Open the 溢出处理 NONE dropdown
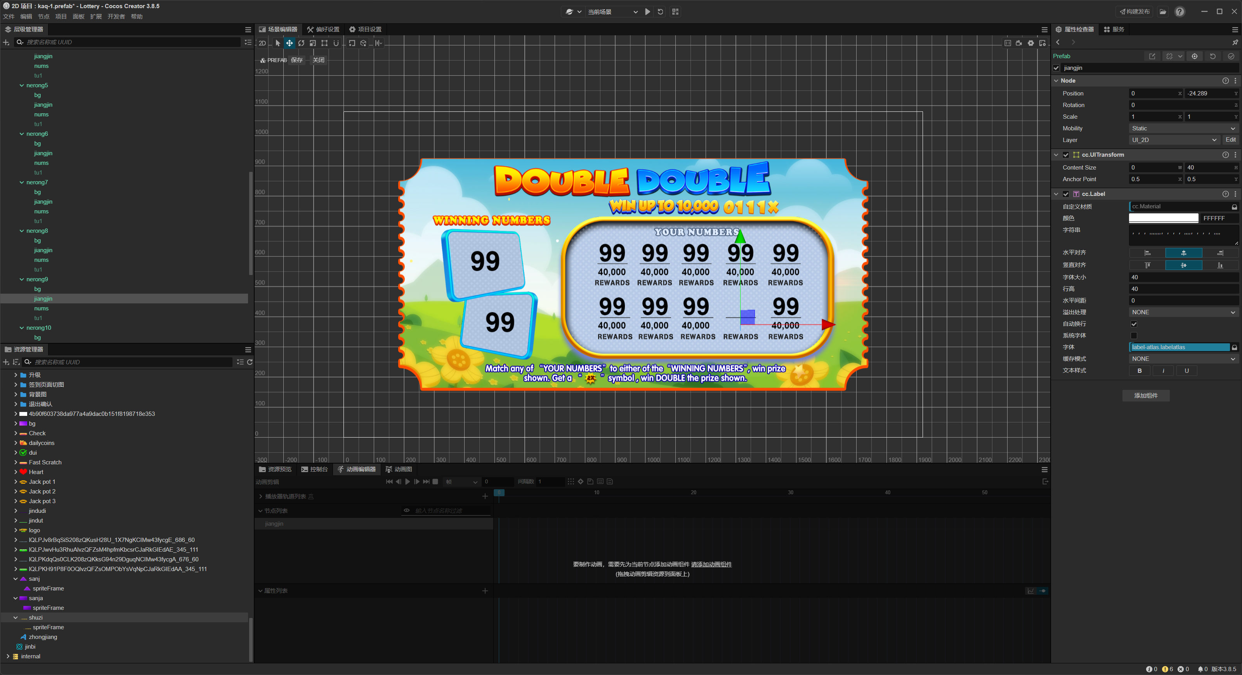Screen dimensions: 1242x675 pyautogui.click(x=1184, y=313)
